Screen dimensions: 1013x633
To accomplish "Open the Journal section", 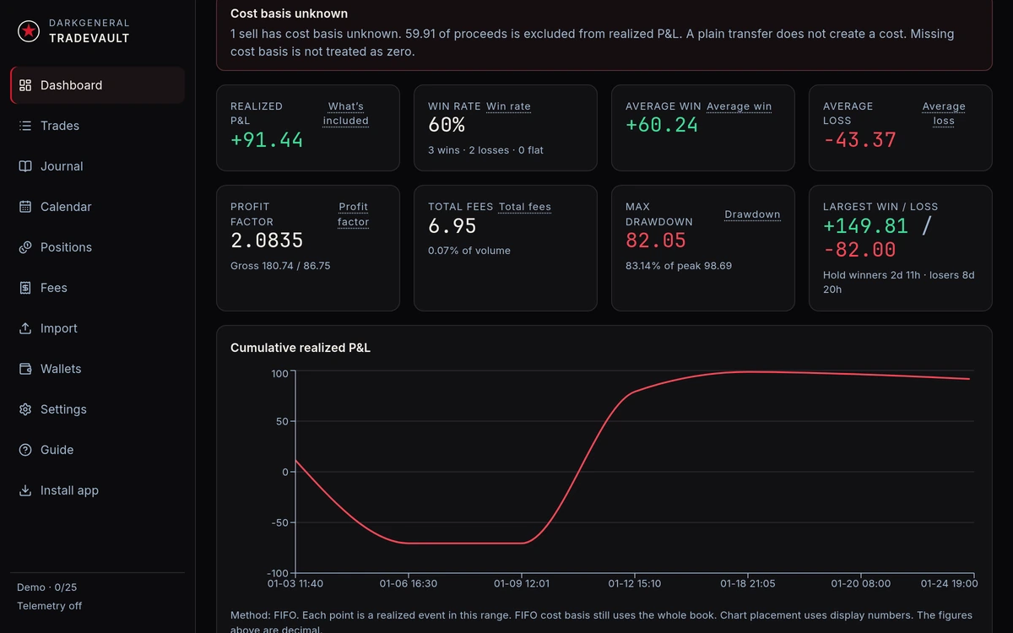I will click(98, 166).
